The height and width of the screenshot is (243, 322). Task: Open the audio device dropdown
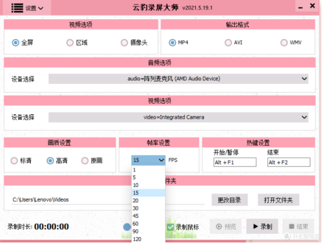point(178,79)
